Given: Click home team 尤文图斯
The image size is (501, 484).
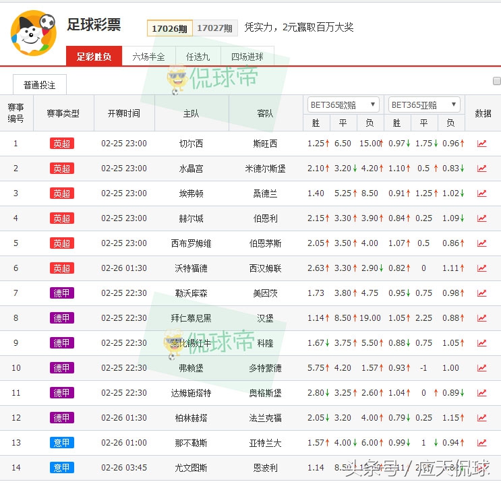Looking at the screenshot, I should coord(191,467).
